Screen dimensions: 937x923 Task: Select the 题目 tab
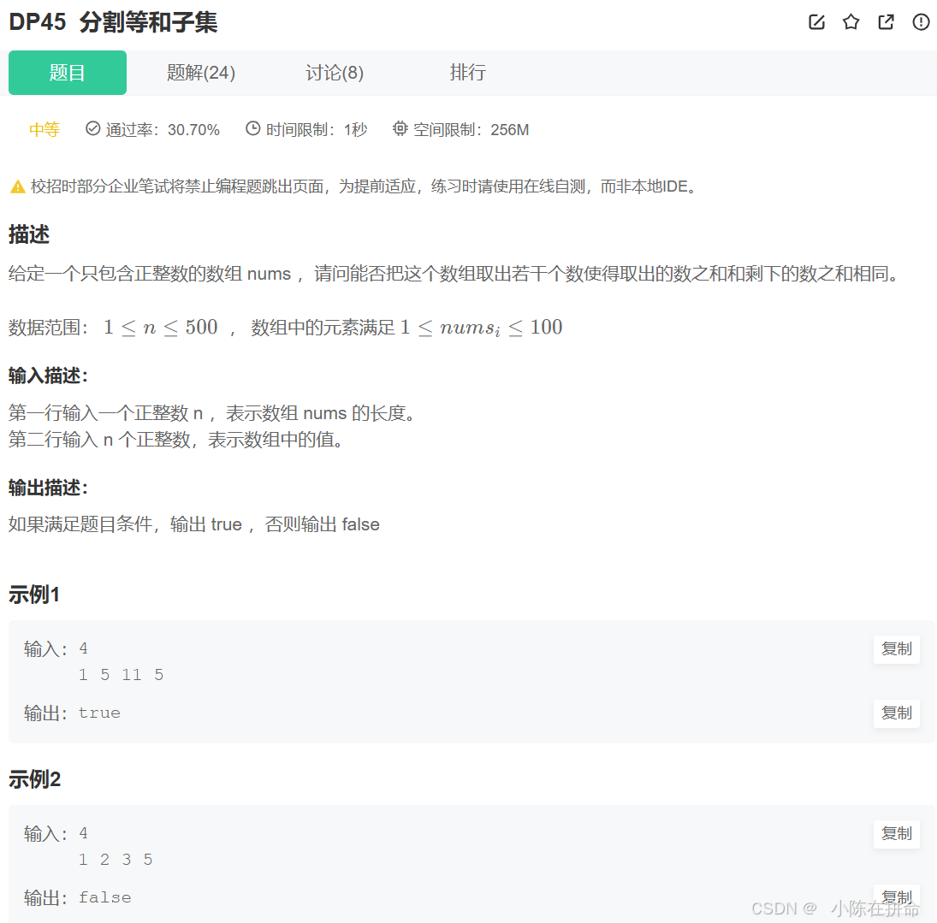click(68, 73)
